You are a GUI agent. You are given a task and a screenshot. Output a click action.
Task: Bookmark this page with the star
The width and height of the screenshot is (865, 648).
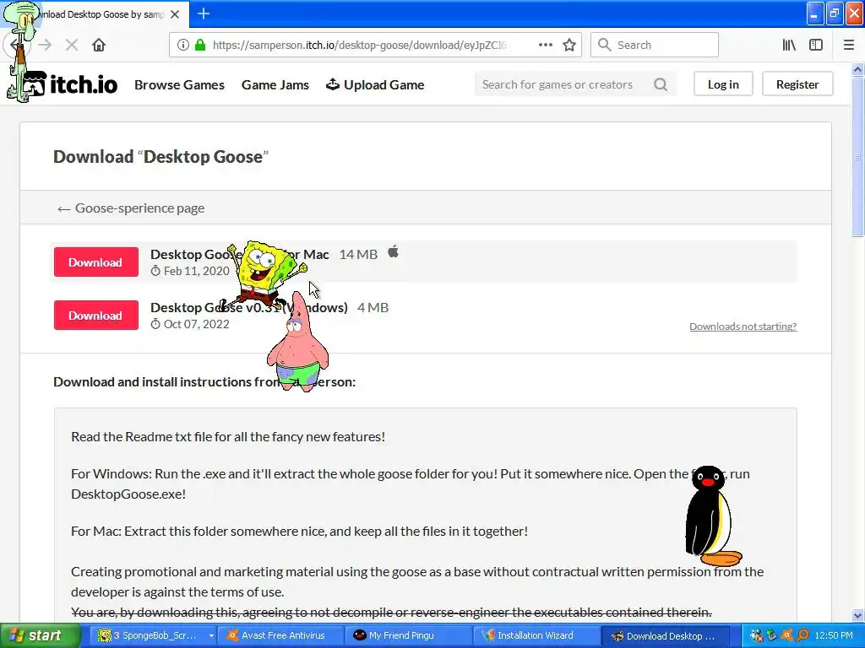pos(569,46)
